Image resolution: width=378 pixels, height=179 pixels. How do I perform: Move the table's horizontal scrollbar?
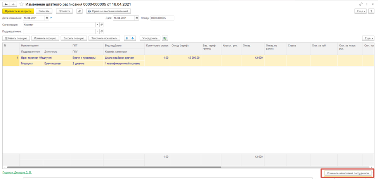pyautogui.click(x=114, y=167)
